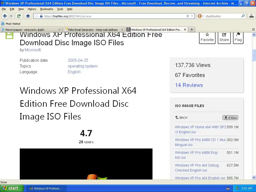Click BACK in ISO image files
Viewport: 256px width, 192px height.
[181, 117]
